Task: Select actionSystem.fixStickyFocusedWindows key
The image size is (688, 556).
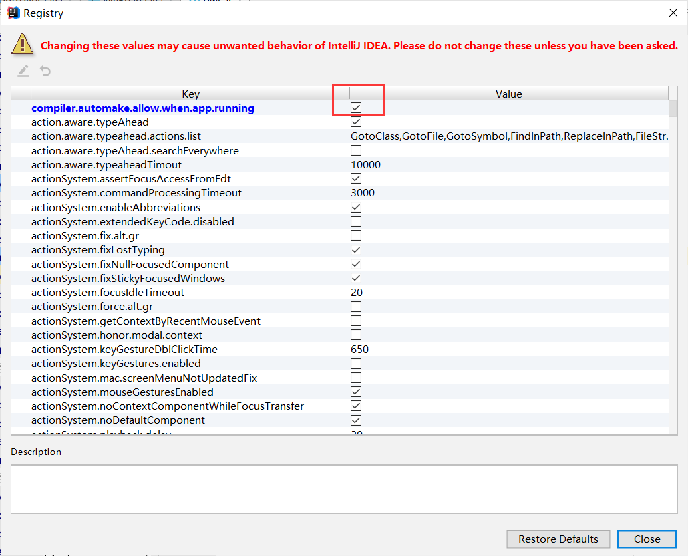Action: pyautogui.click(x=128, y=278)
